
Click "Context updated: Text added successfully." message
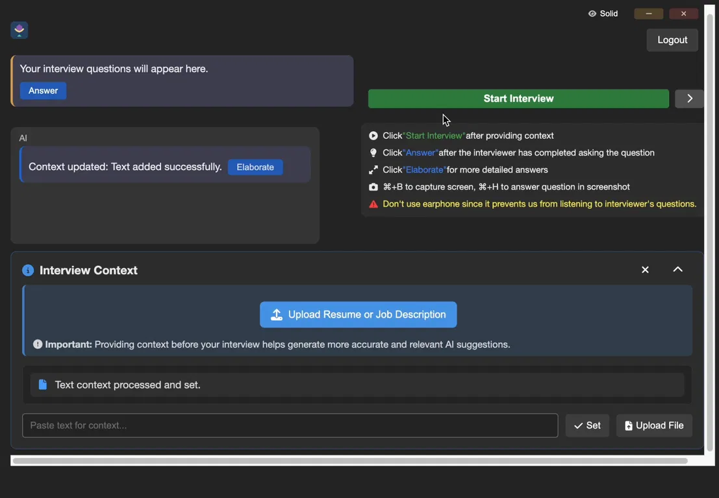tap(125, 167)
